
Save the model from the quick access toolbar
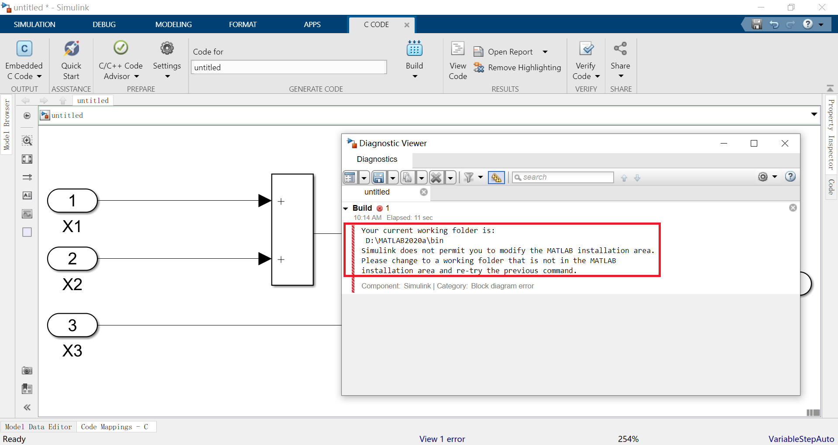[757, 24]
